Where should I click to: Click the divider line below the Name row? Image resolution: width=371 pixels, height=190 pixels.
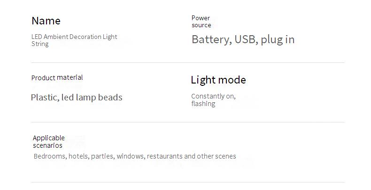tap(188, 62)
